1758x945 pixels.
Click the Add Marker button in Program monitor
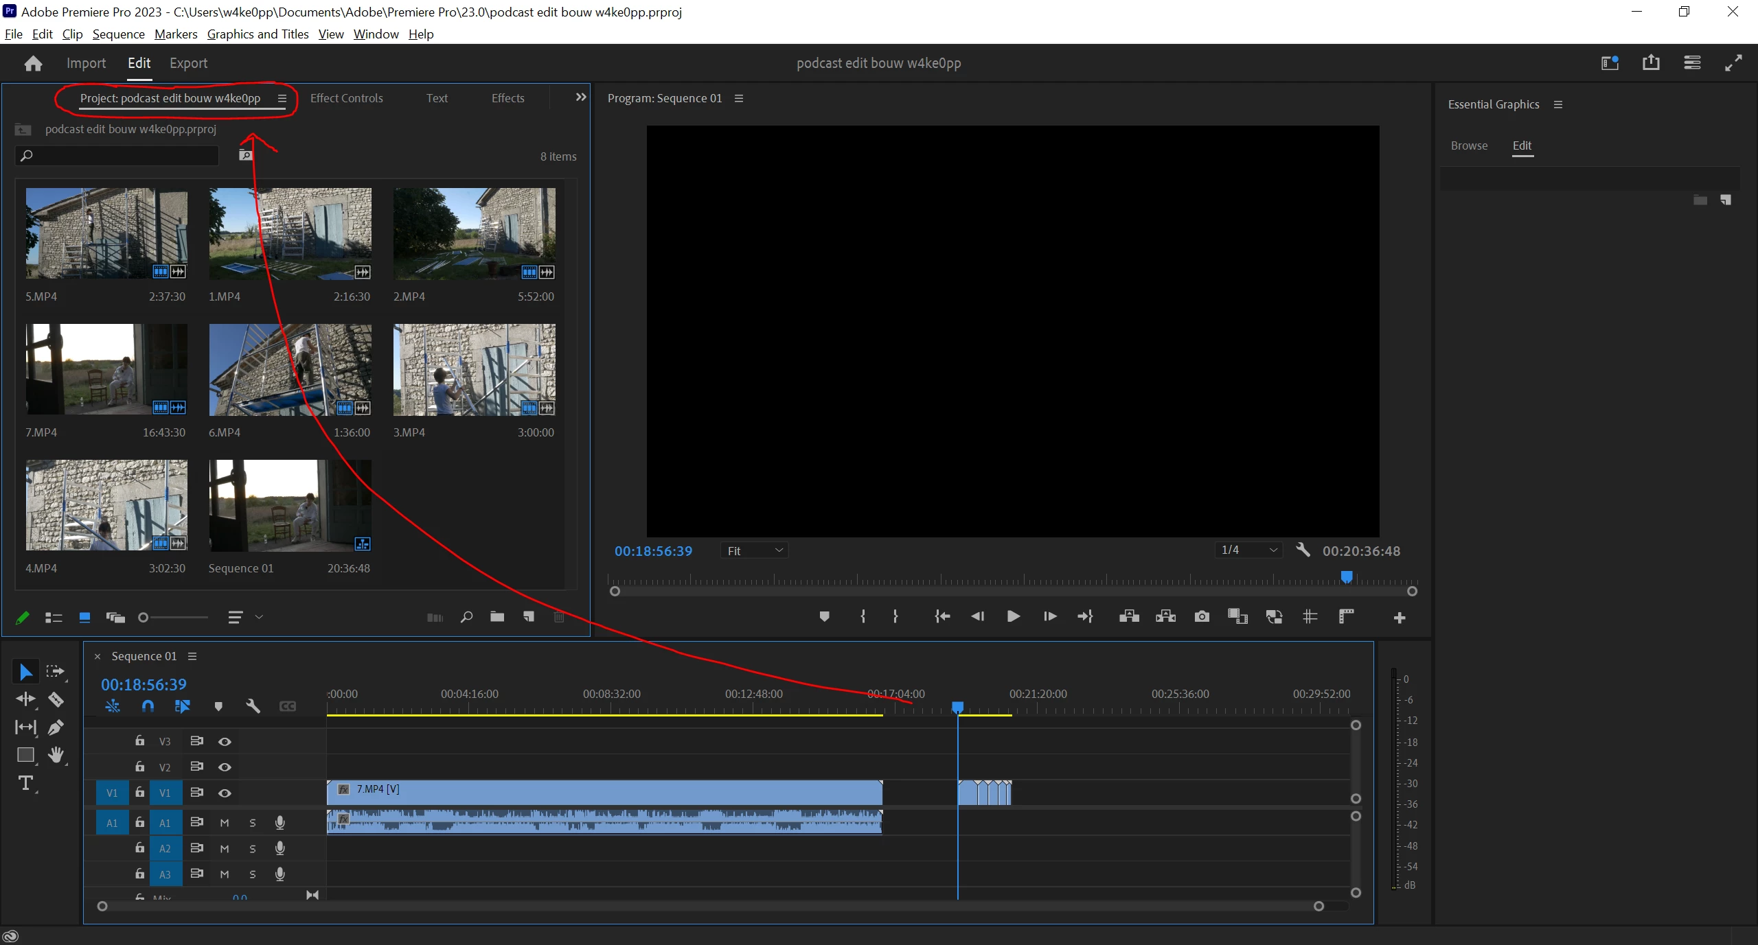(824, 616)
